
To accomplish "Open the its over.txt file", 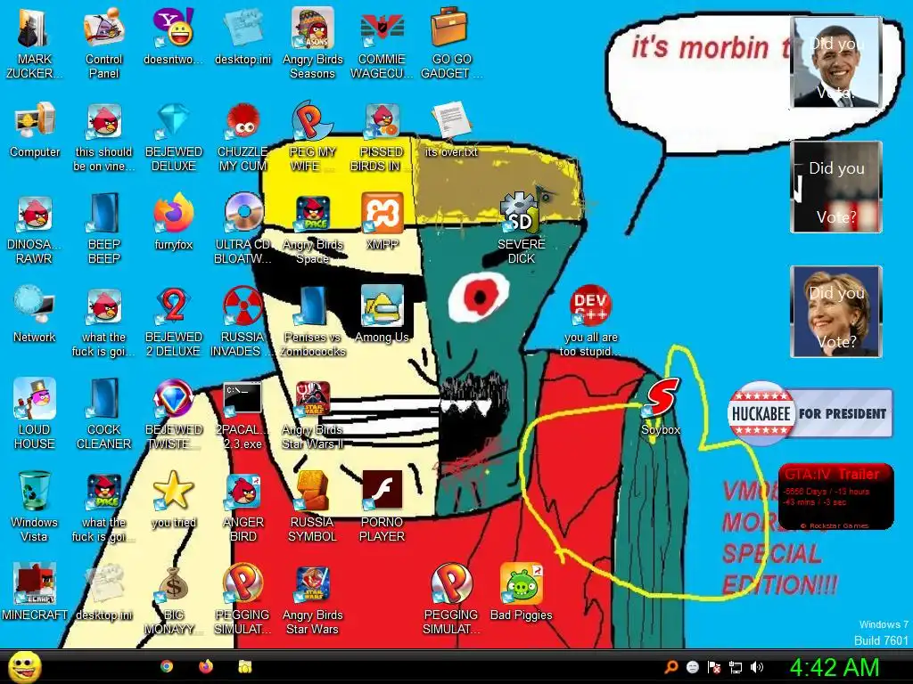I will tap(451, 129).
